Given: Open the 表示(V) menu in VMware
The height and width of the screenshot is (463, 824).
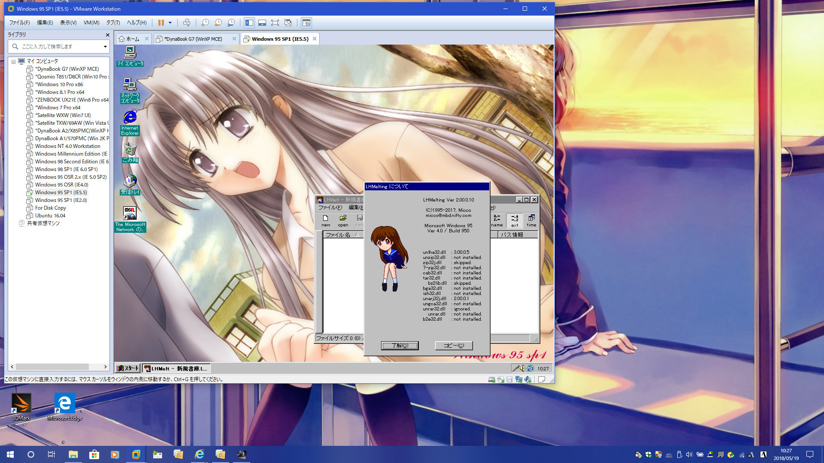Looking at the screenshot, I should coord(68,23).
